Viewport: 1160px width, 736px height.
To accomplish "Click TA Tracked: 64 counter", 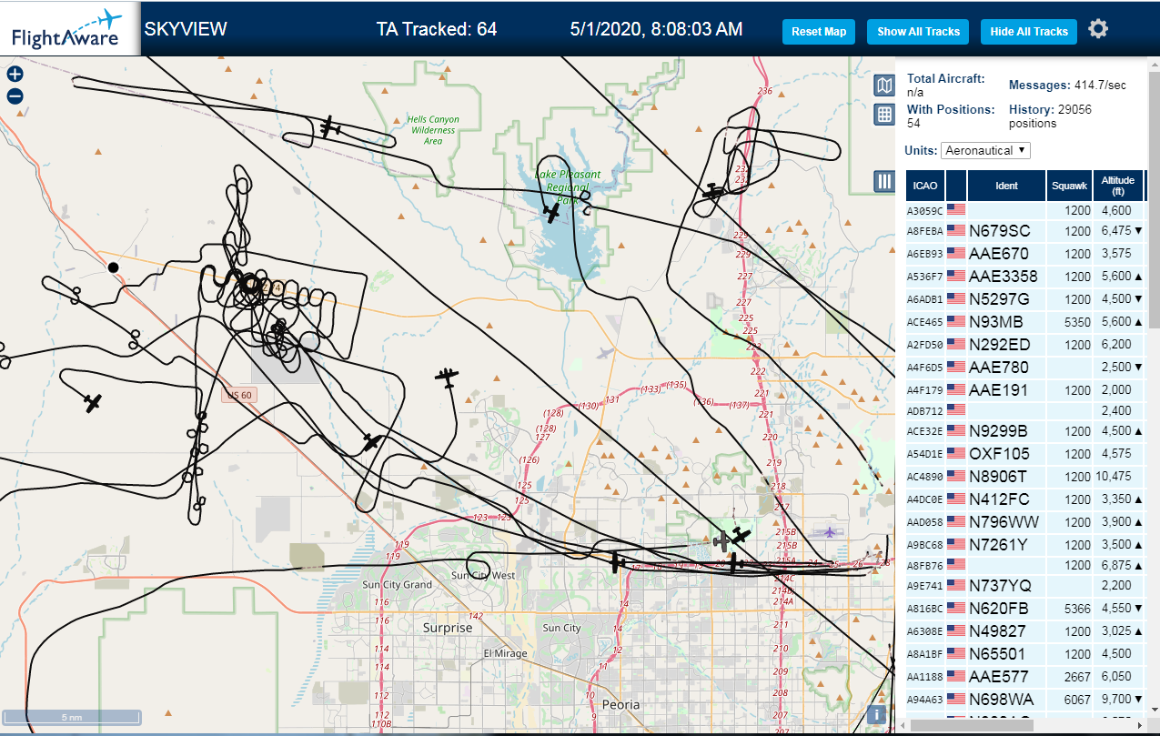I will click(x=437, y=29).
